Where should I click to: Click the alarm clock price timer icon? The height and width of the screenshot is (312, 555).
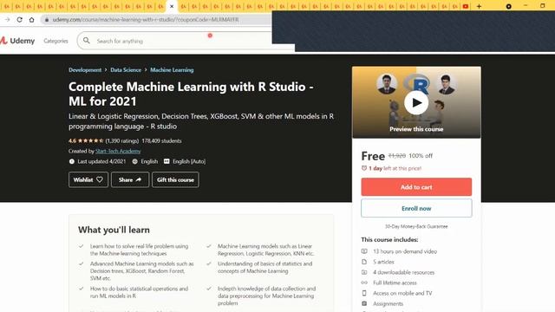[364, 168]
